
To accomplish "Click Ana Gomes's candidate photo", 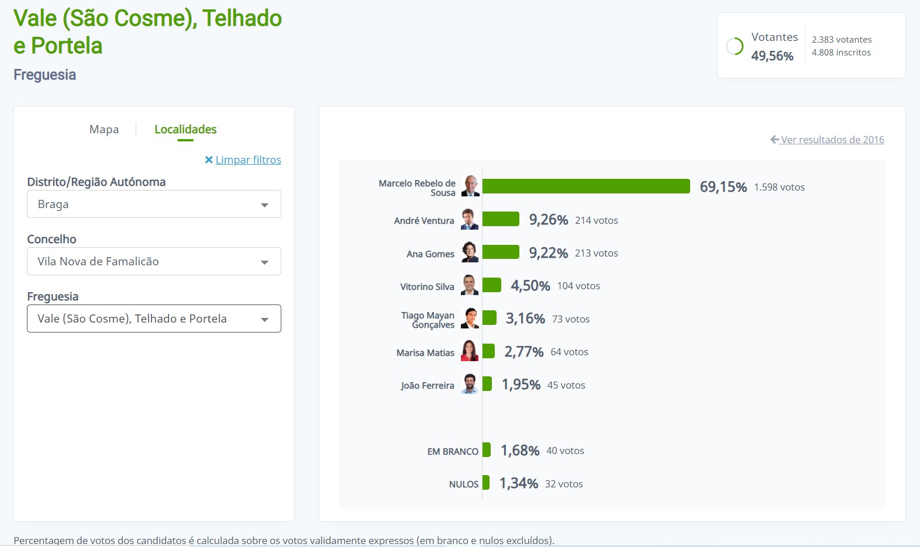I will [x=469, y=252].
